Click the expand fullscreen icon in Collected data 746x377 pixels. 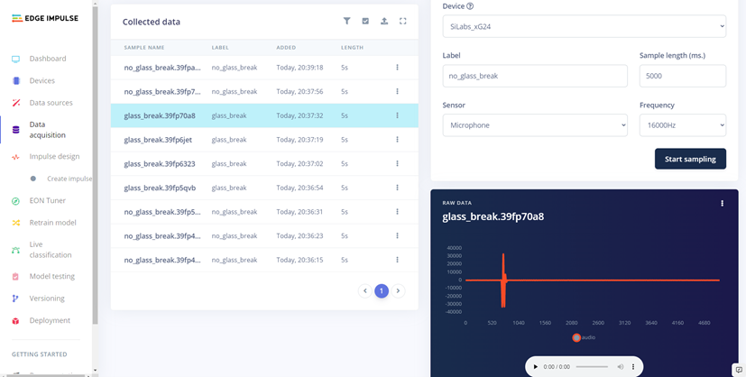(403, 22)
